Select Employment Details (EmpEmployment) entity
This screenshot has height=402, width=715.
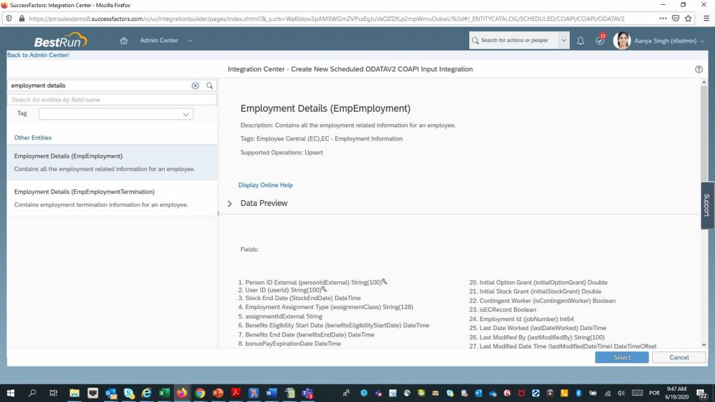[x=112, y=162]
